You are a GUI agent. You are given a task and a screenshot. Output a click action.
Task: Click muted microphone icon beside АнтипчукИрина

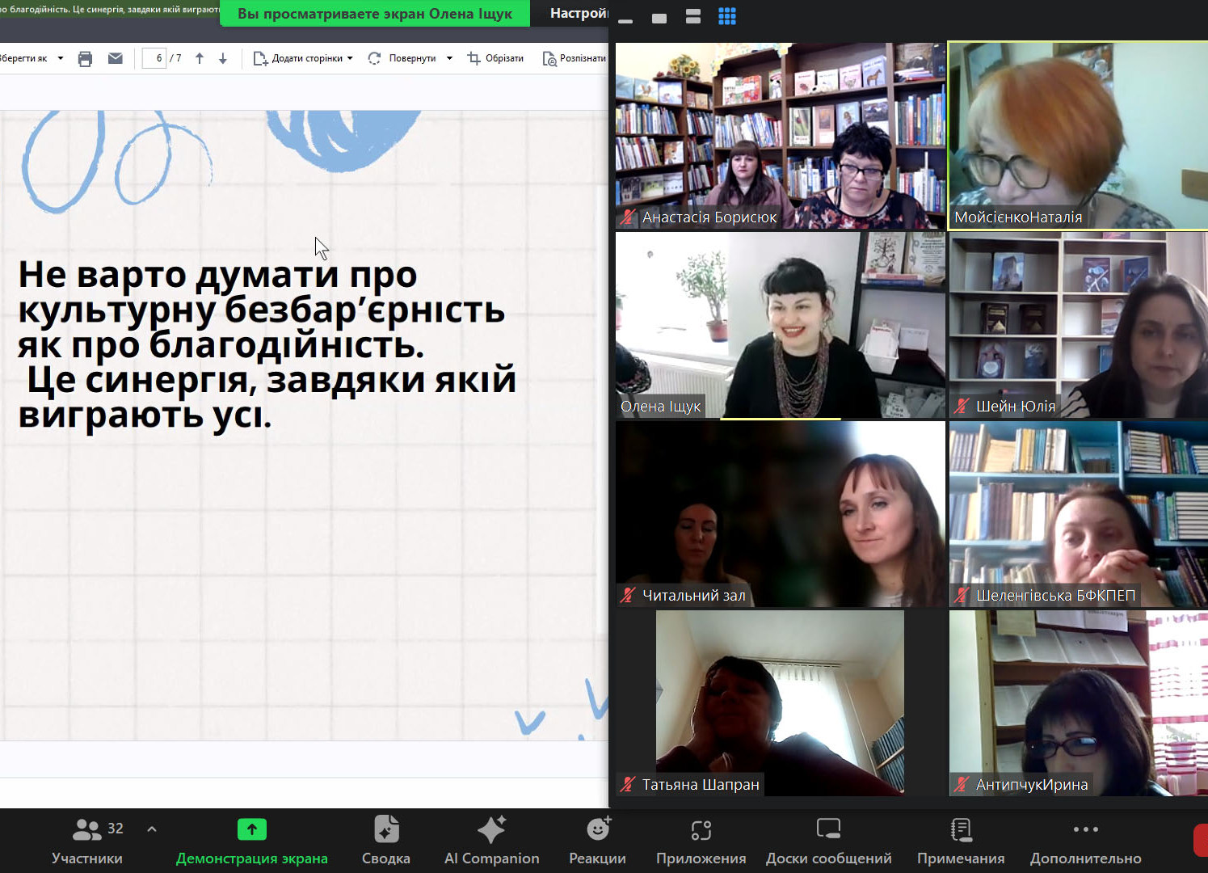click(x=962, y=784)
